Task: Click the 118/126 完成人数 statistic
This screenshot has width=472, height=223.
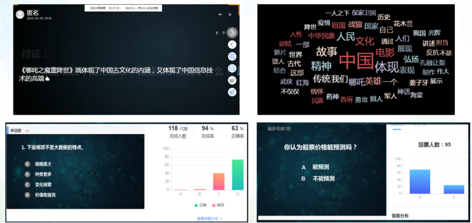Action: tap(178, 132)
